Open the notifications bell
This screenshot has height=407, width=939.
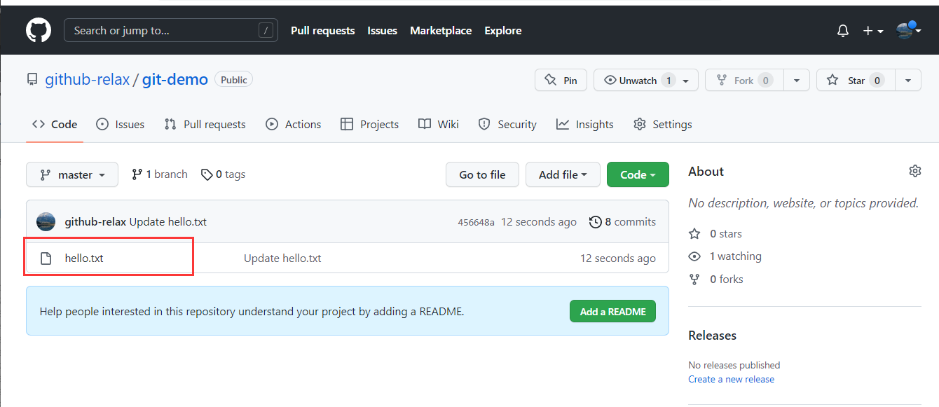coord(843,31)
